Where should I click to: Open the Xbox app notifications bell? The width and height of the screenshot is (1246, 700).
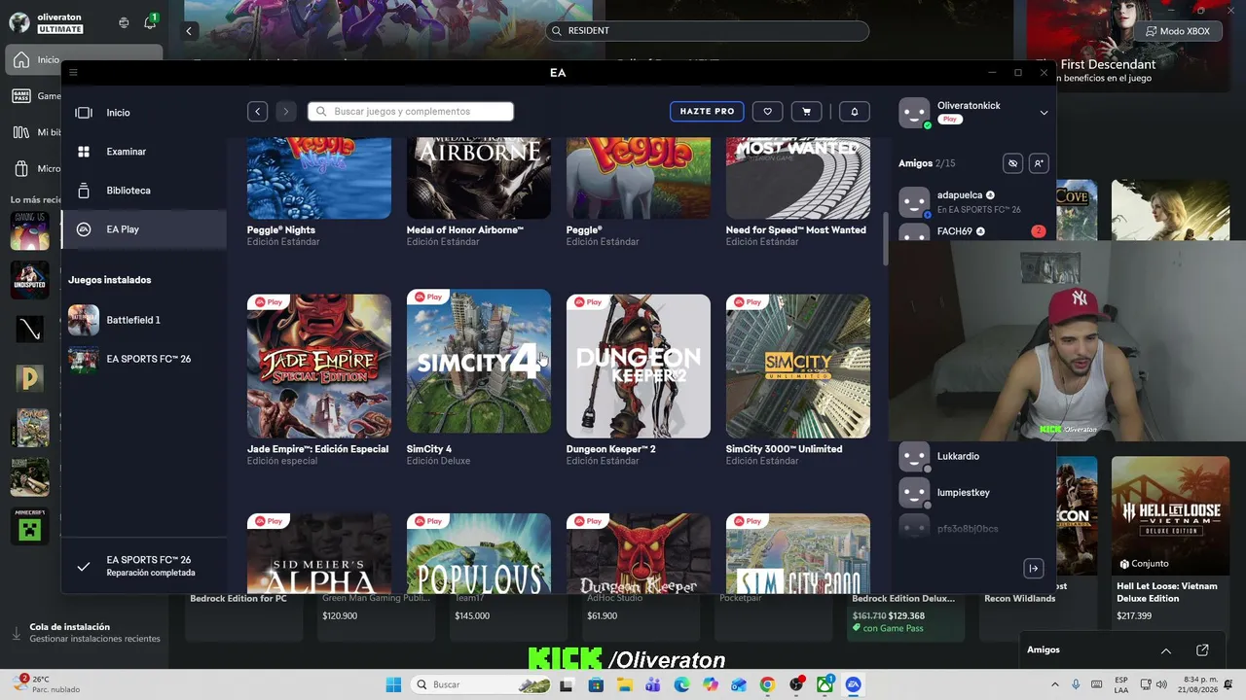[x=150, y=22]
